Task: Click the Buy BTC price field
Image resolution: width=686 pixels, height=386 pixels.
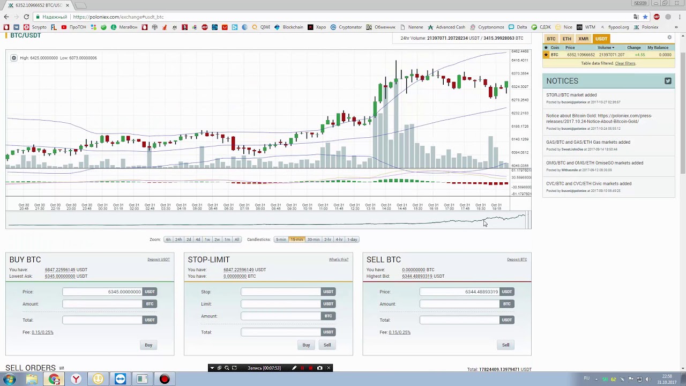Action: pos(102,292)
